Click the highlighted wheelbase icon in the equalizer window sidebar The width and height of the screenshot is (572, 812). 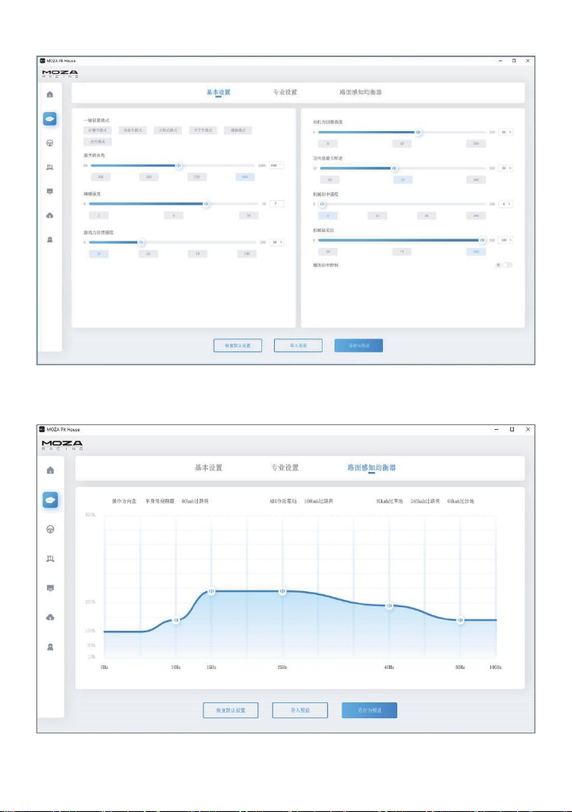(50, 500)
